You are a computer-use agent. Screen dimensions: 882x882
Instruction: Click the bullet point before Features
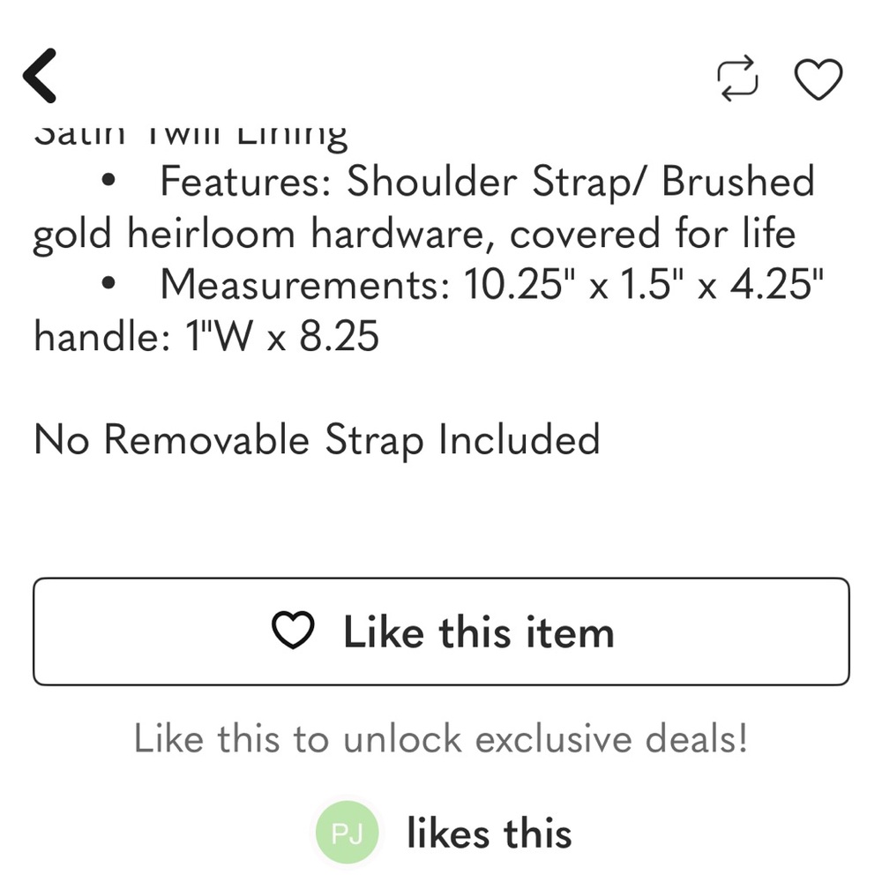pos(109,183)
